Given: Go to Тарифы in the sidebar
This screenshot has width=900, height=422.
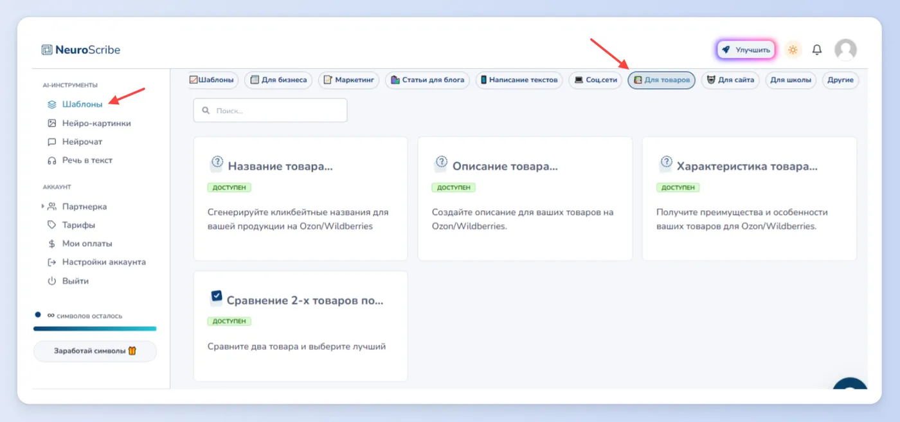Looking at the screenshot, I should coord(78,225).
